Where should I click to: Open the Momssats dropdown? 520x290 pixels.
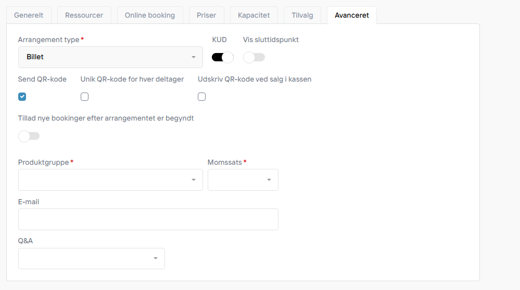243,180
